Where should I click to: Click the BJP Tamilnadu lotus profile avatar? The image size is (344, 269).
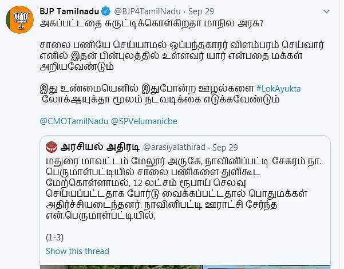point(21,19)
